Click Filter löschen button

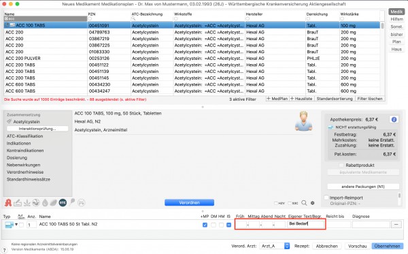370,99
